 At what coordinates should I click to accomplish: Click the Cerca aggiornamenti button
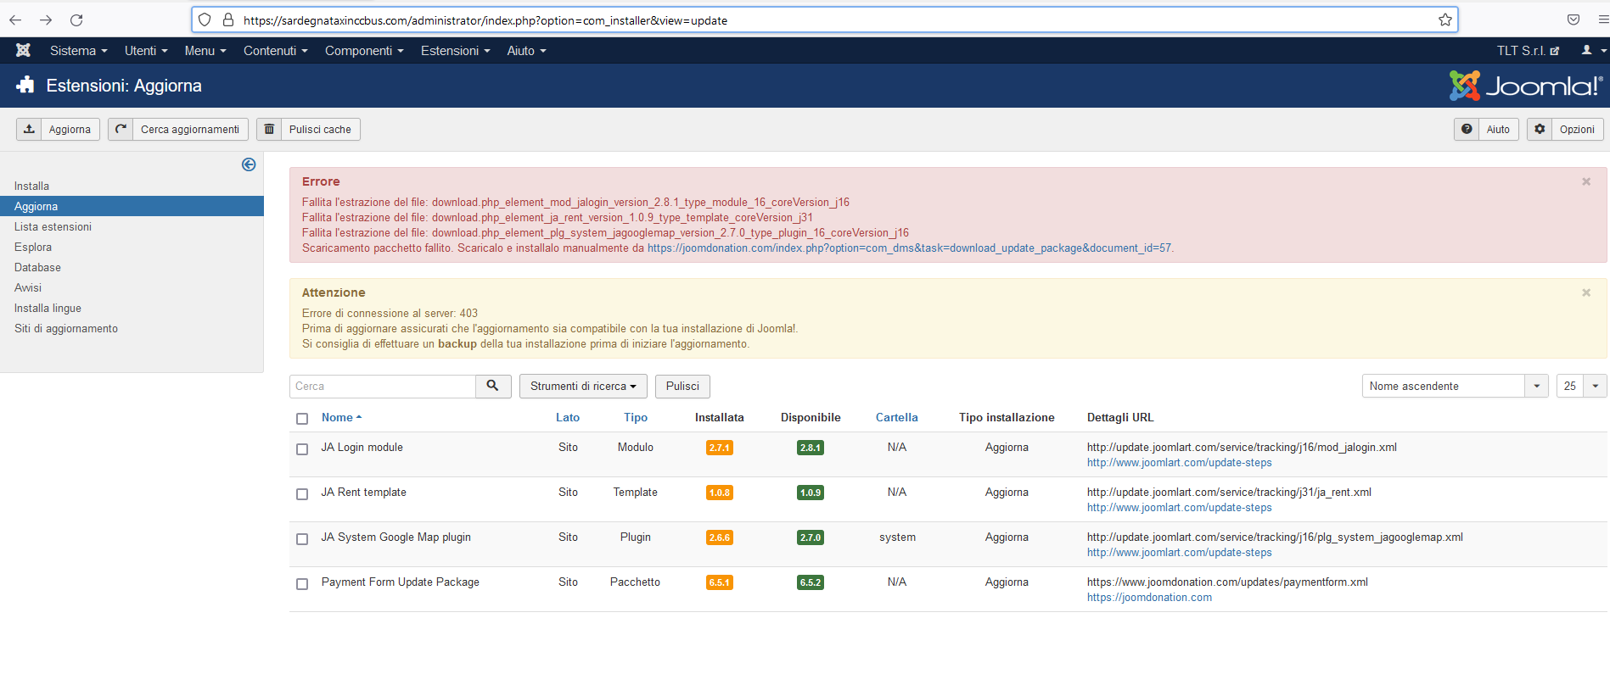coord(179,130)
